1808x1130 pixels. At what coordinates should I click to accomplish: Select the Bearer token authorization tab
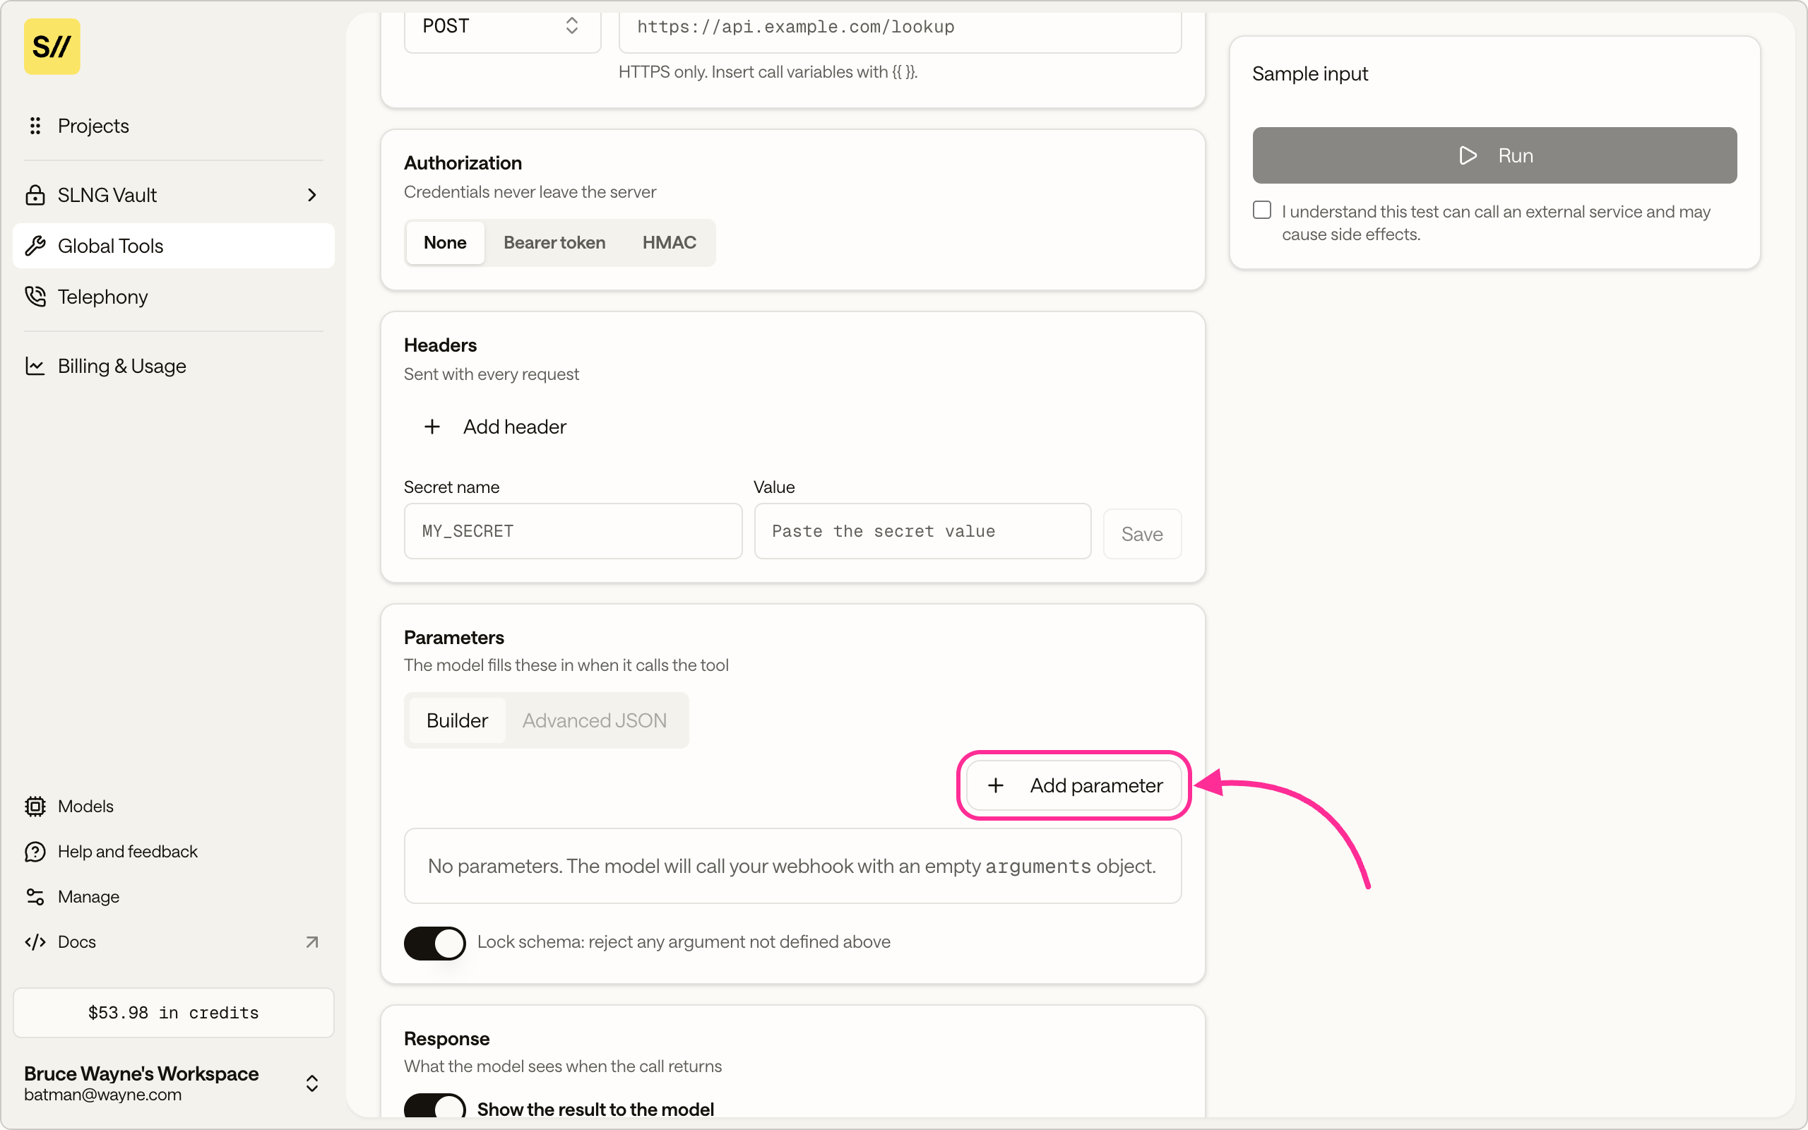coord(554,242)
